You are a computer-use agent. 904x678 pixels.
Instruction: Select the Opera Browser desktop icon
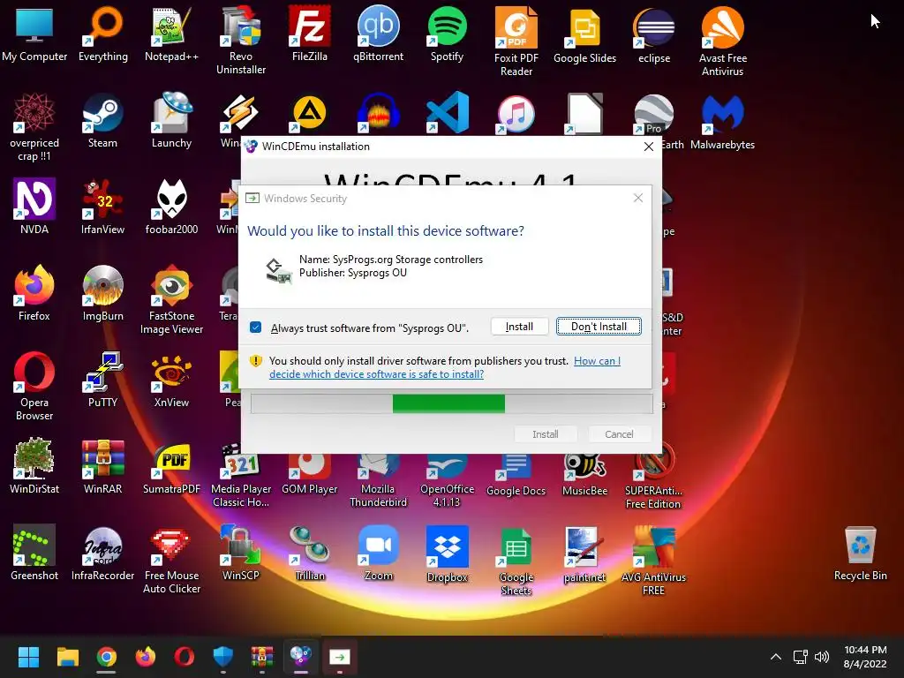[34, 387]
